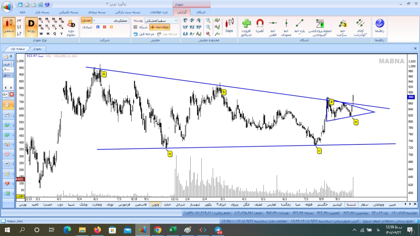Open the بسته تکنیکی ribbon tab
Image resolution: width=420 pixels, height=236 pixels.
click(x=68, y=12)
